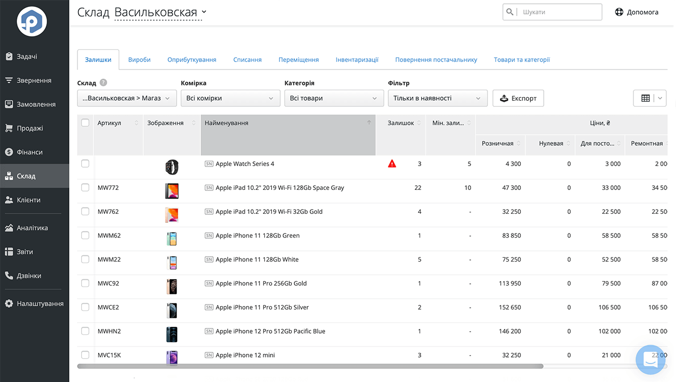Click the Експорт button

pos(518,98)
